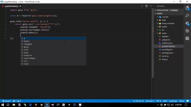Select the $ autocomplete suggestion
Image resolution: width=191 pixels, height=107 pixels.
[53, 38]
